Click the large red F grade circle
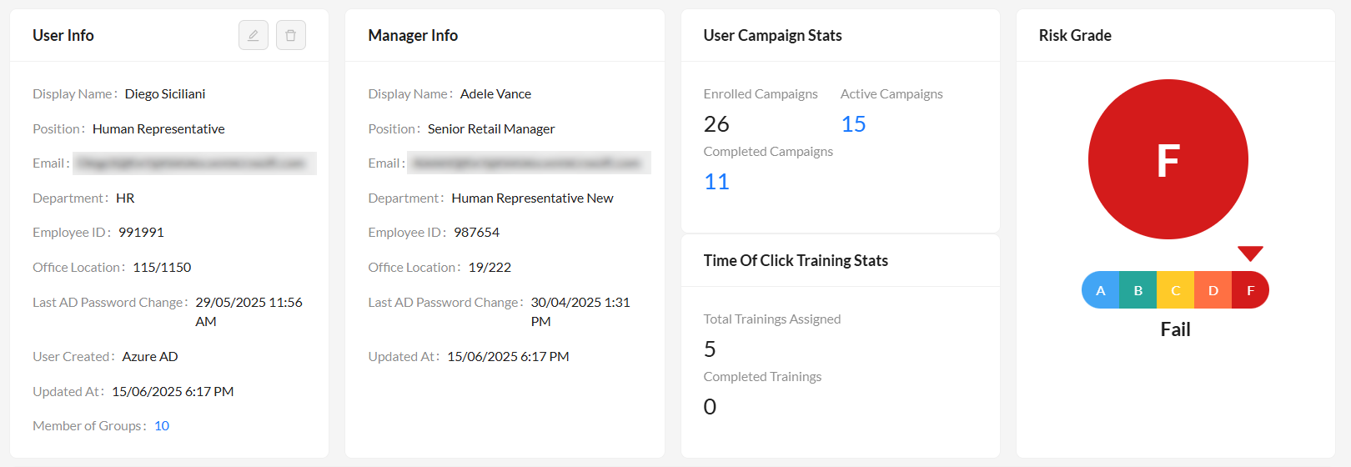The image size is (1351, 467). 1168,159
